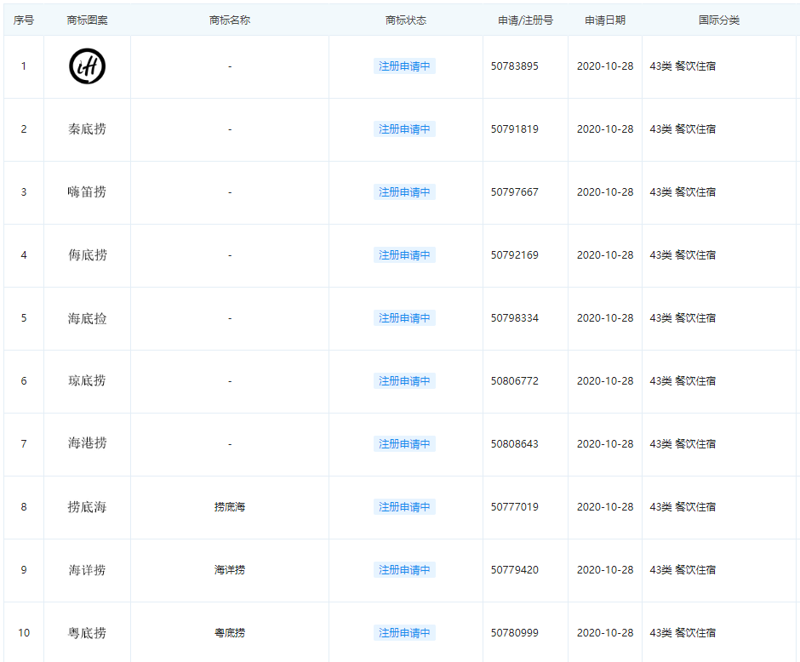Select registration number 50791819
This screenshot has width=800, height=662.
[515, 129]
